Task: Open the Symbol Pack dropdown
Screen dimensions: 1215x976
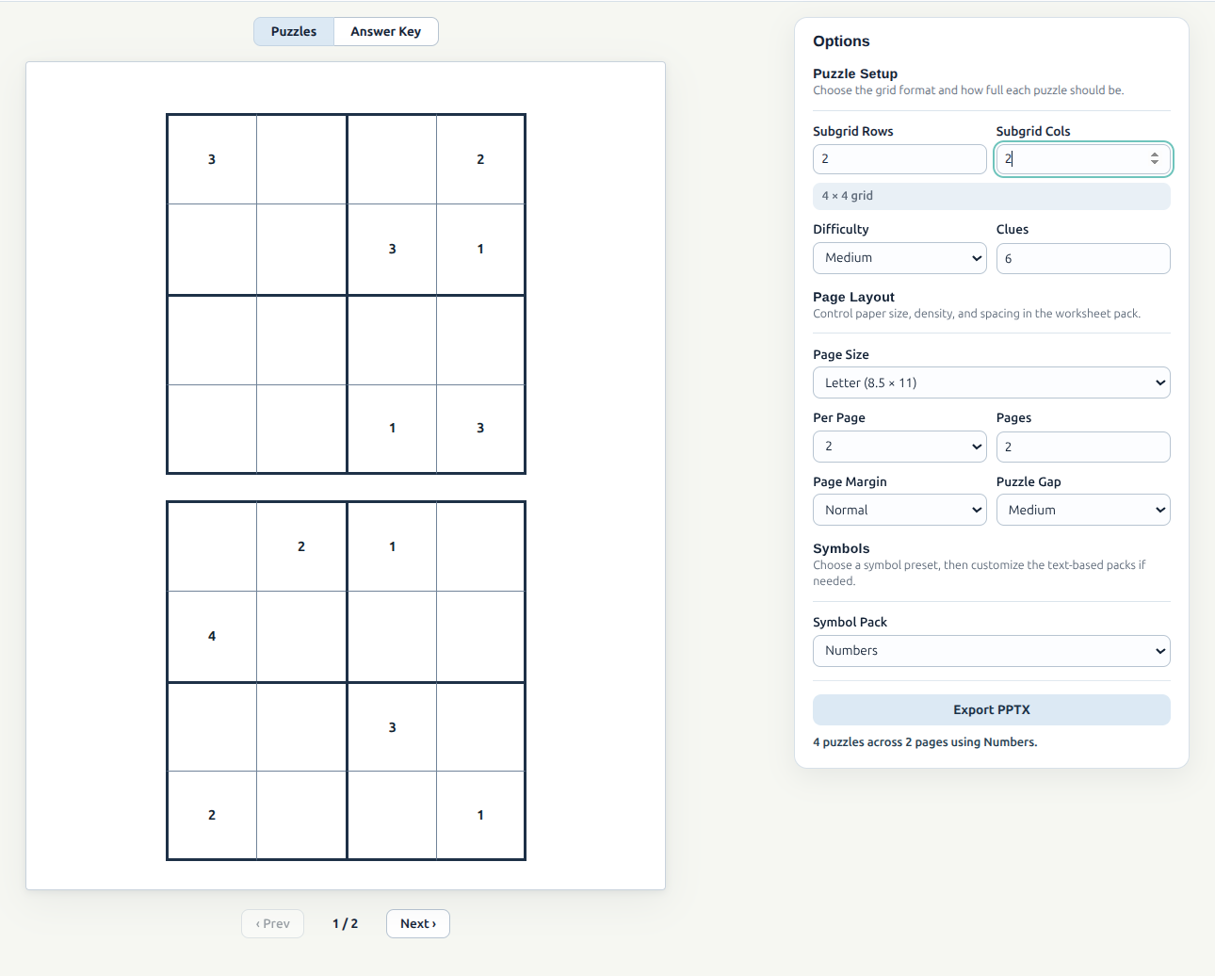Action: [991, 650]
